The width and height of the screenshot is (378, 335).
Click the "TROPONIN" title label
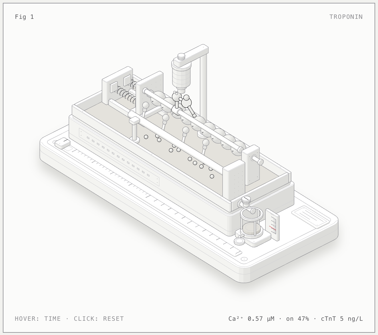tap(346, 17)
